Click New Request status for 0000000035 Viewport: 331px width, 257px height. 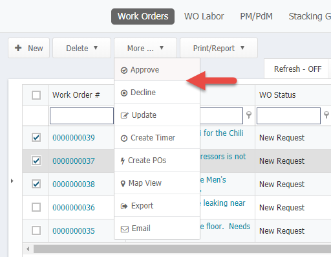point(282,231)
